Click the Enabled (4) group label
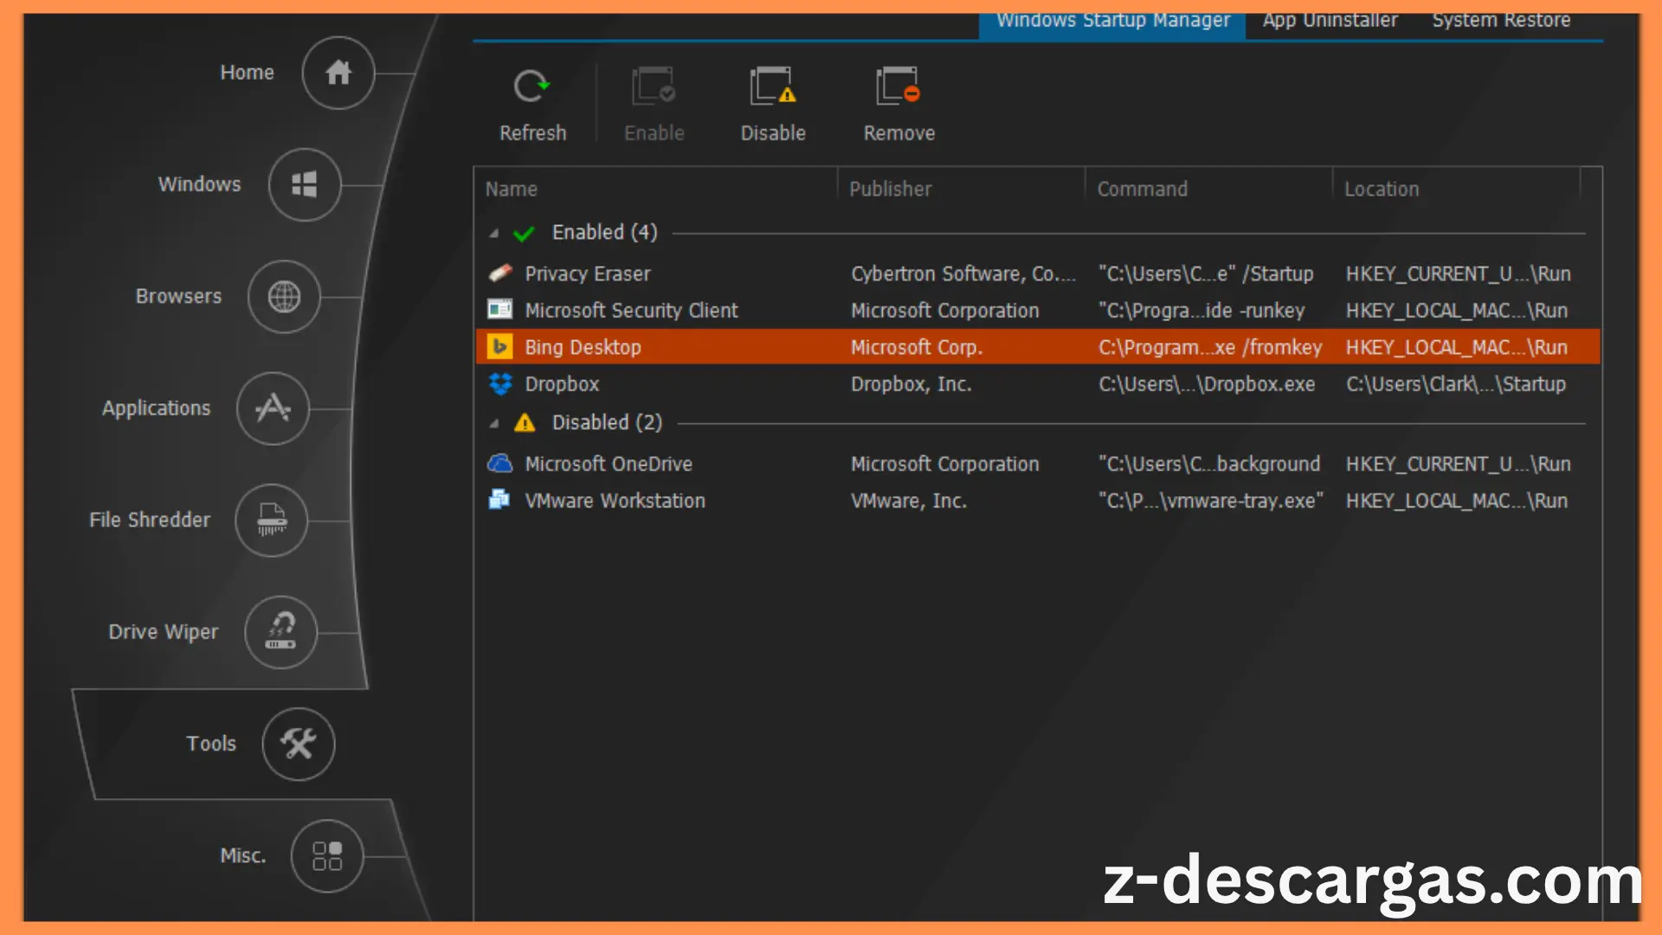The width and height of the screenshot is (1662, 935). [604, 232]
